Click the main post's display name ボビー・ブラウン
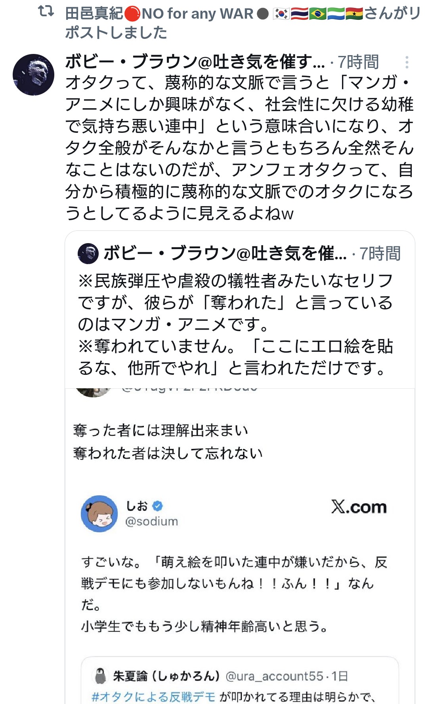This screenshot has width=428, height=704. pyautogui.click(x=194, y=62)
